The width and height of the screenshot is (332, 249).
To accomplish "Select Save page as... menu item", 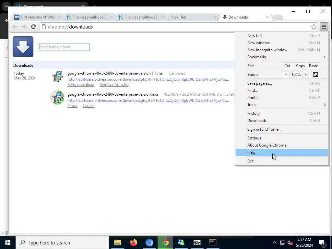I will (x=282, y=83).
